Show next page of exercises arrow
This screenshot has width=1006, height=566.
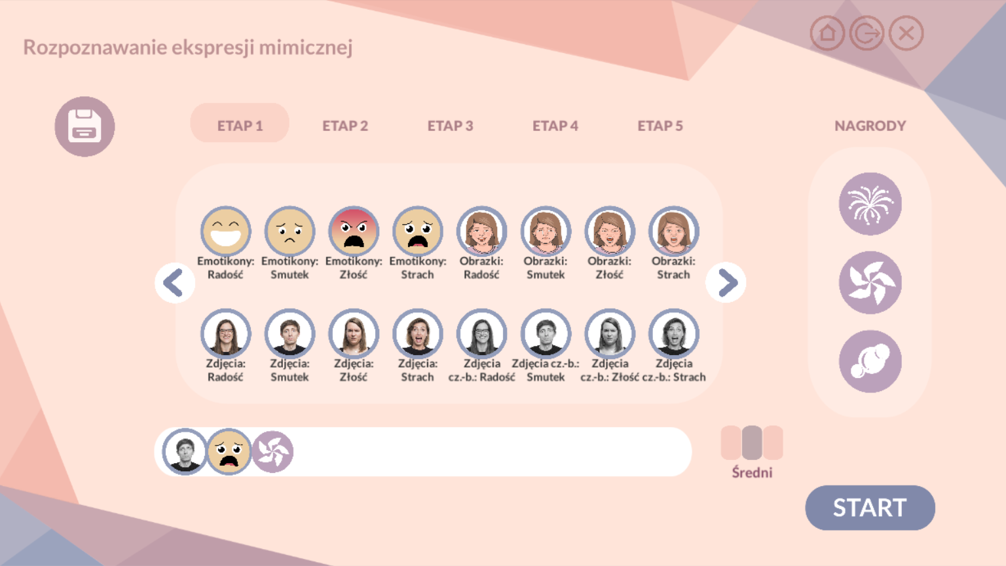point(726,283)
